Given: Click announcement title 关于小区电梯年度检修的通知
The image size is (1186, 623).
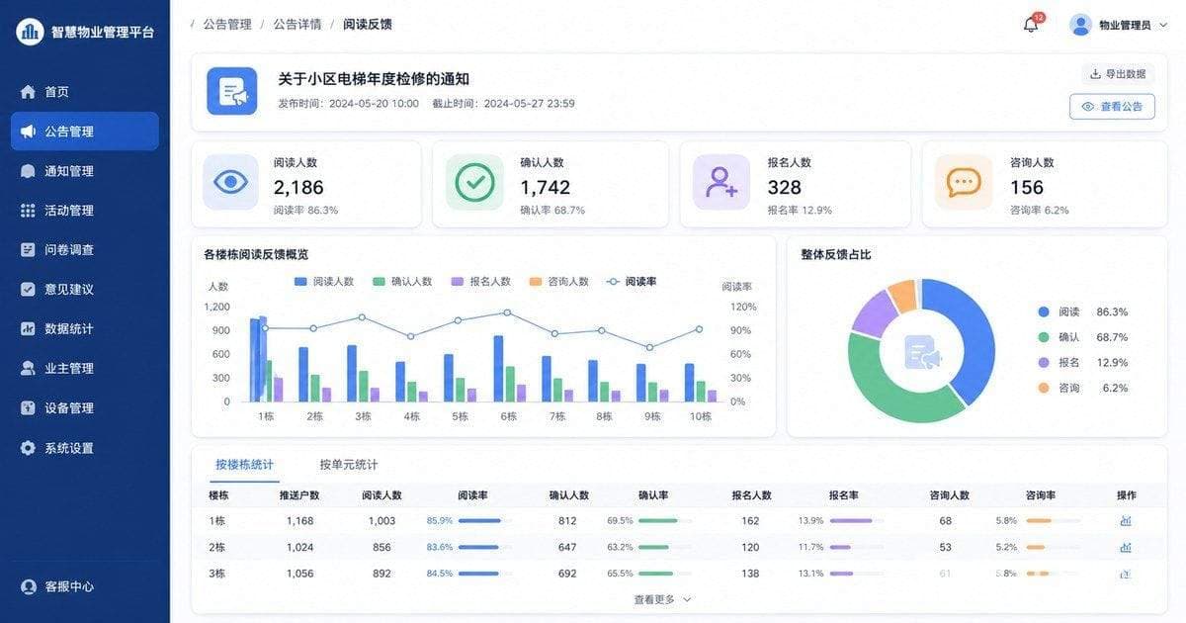Looking at the screenshot, I should point(374,79).
